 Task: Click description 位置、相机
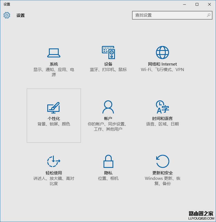[108, 178]
